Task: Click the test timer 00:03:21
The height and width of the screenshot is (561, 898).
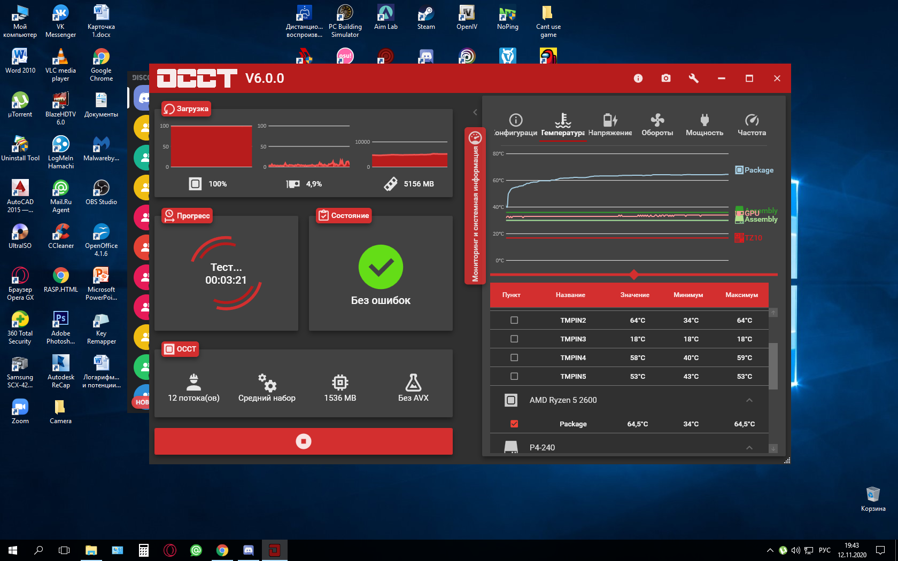Action: [x=226, y=280]
